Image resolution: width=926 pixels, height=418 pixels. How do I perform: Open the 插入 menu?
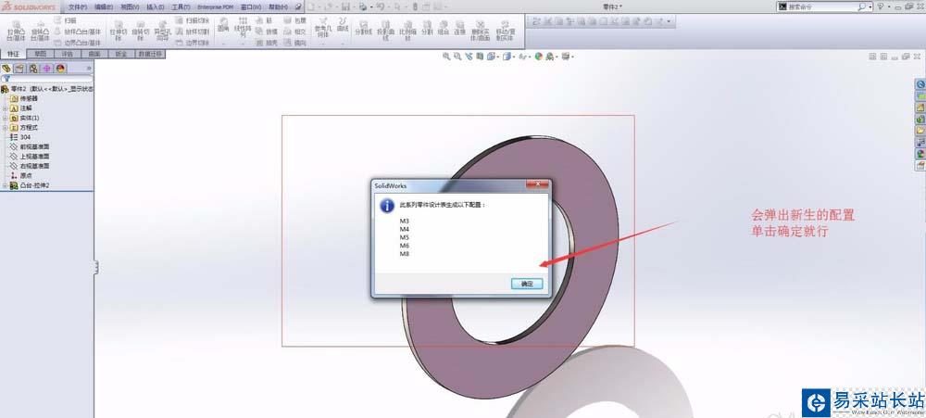tap(155, 7)
